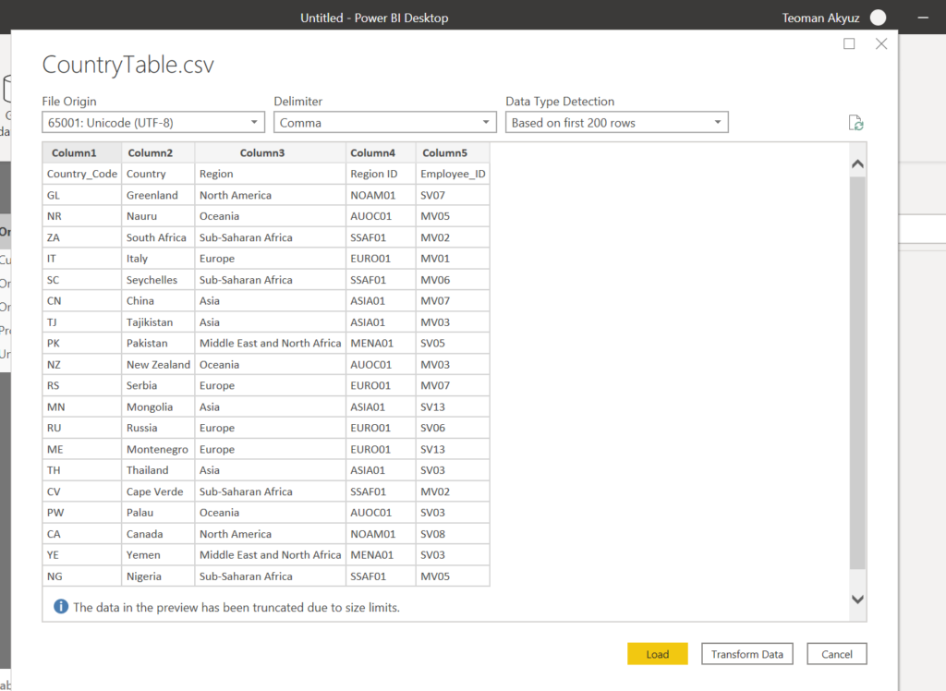This screenshot has height=691, width=946.
Task: Click the info icon beside truncated message
Action: 61,607
